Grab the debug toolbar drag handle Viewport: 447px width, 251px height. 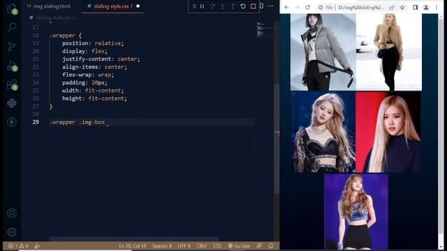click(x=194, y=6)
